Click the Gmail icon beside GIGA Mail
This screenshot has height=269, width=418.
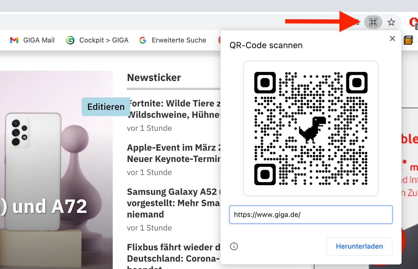click(x=14, y=40)
